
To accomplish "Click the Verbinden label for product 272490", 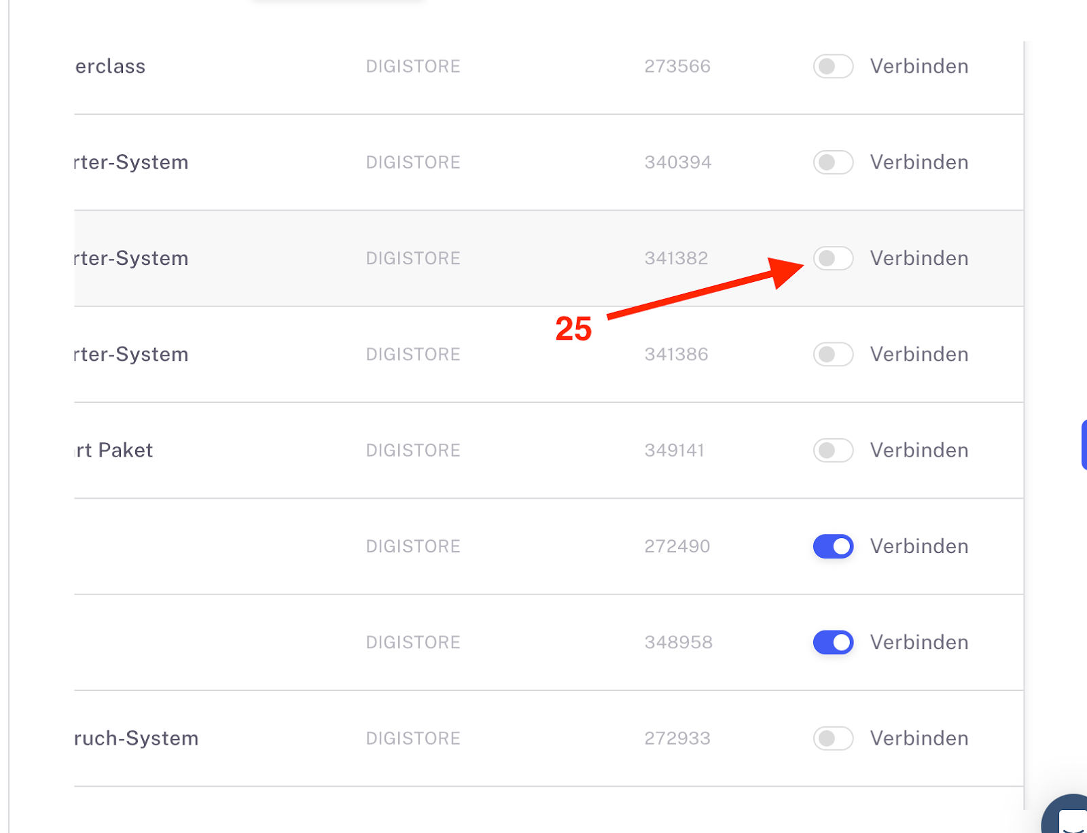I will 919,546.
